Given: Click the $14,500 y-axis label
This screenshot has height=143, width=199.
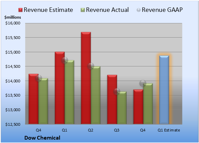Looking at the screenshot, I should point(13,66).
